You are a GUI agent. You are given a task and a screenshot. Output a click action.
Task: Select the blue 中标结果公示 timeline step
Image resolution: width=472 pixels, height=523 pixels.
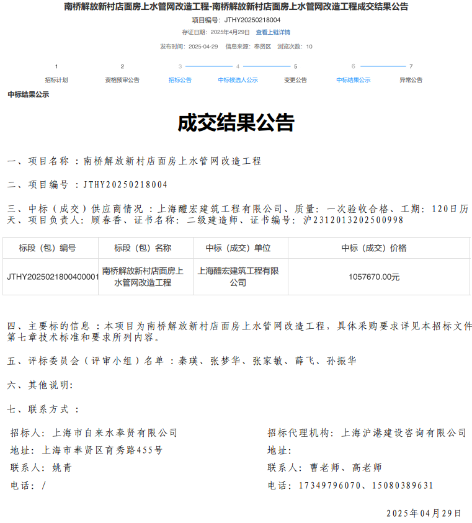point(353,80)
